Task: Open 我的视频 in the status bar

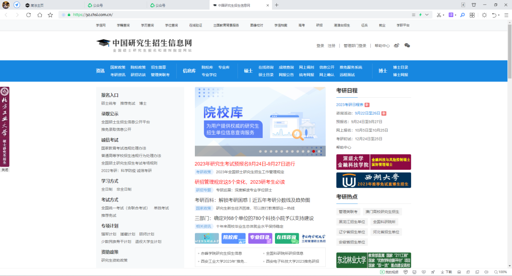Action: (389, 272)
